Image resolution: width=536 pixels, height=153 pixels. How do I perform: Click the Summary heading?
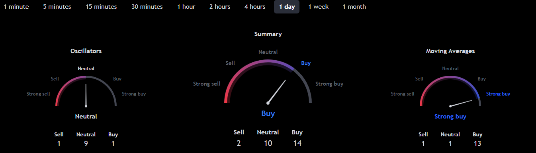click(x=268, y=34)
